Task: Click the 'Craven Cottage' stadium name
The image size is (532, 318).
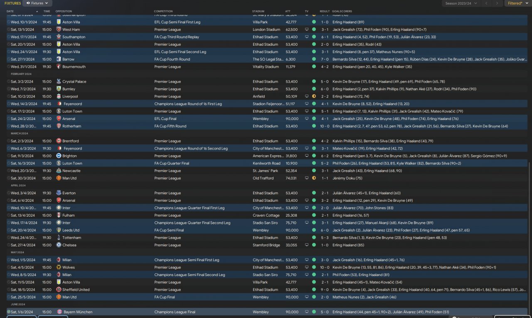Action: (266, 215)
